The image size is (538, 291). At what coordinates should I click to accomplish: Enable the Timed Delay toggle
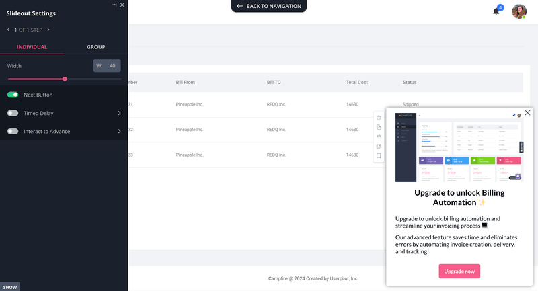13,113
